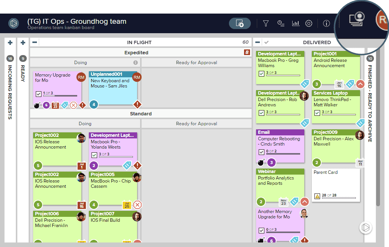Click the Add Card button

pos(240,23)
